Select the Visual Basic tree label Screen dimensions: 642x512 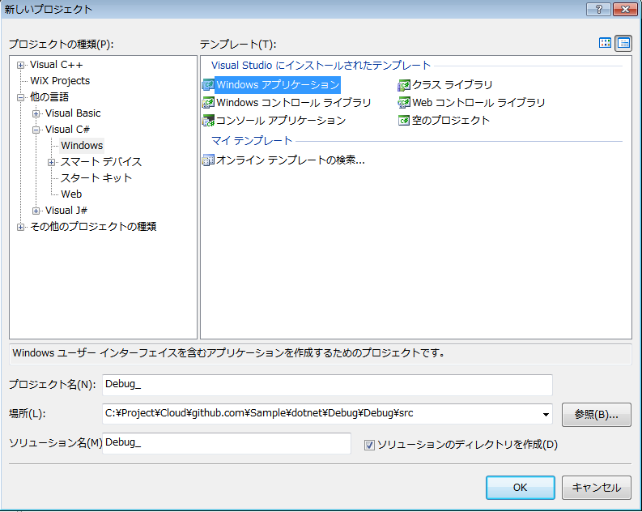point(73,113)
